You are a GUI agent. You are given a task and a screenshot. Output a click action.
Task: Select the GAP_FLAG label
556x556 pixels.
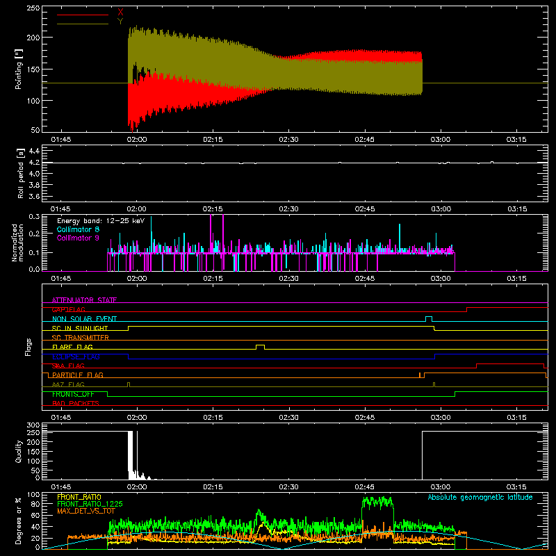tap(68, 309)
